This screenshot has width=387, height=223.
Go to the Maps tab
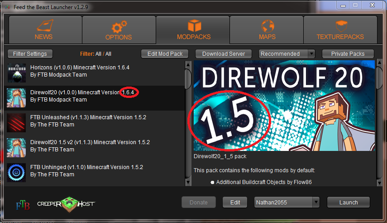tap(267, 30)
